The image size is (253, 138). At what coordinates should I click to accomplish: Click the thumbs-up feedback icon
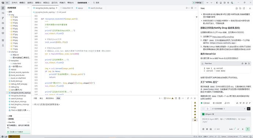click(x=237, y=103)
